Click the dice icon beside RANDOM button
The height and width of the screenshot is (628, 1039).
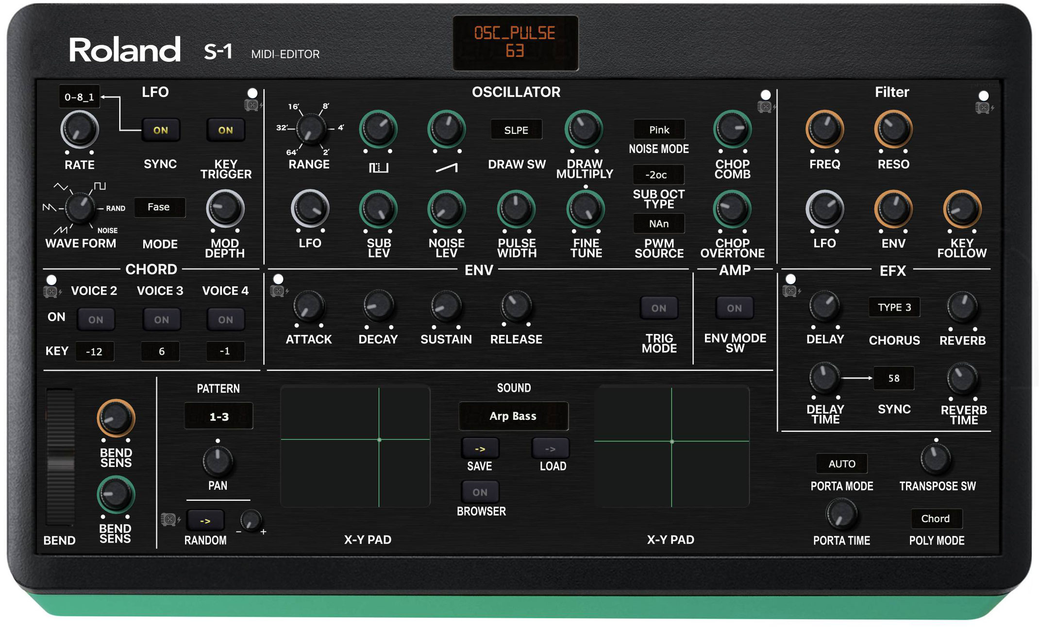pyautogui.click(x=169, y=520)
